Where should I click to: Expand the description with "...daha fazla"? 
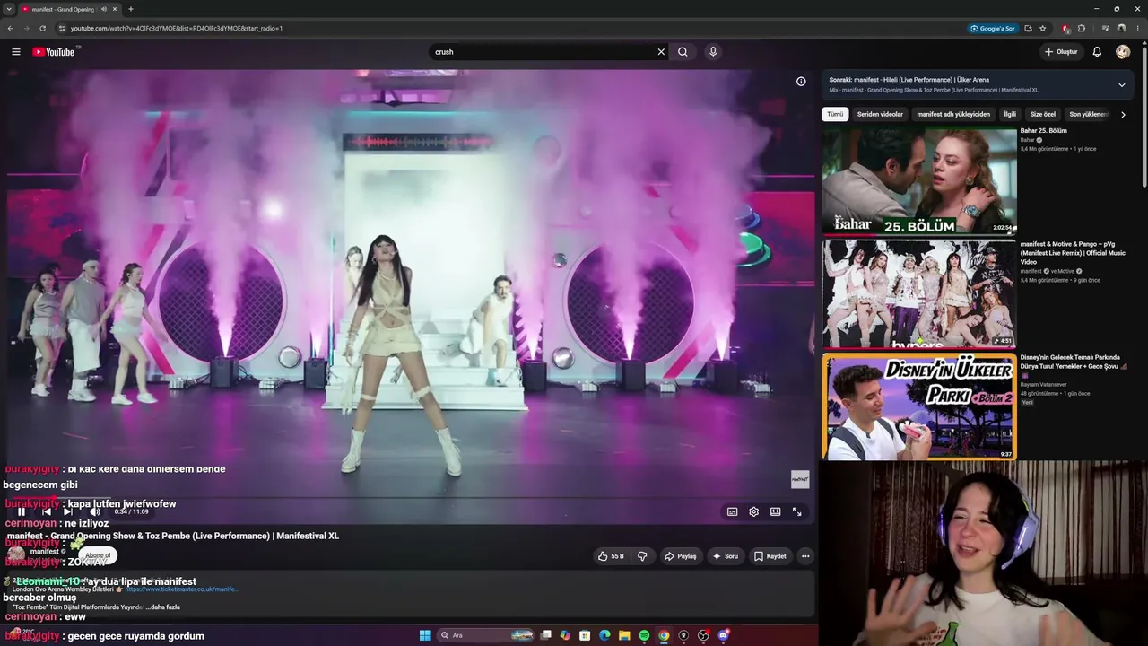163,607
